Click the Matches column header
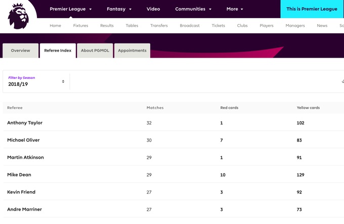 coord(155,108)
